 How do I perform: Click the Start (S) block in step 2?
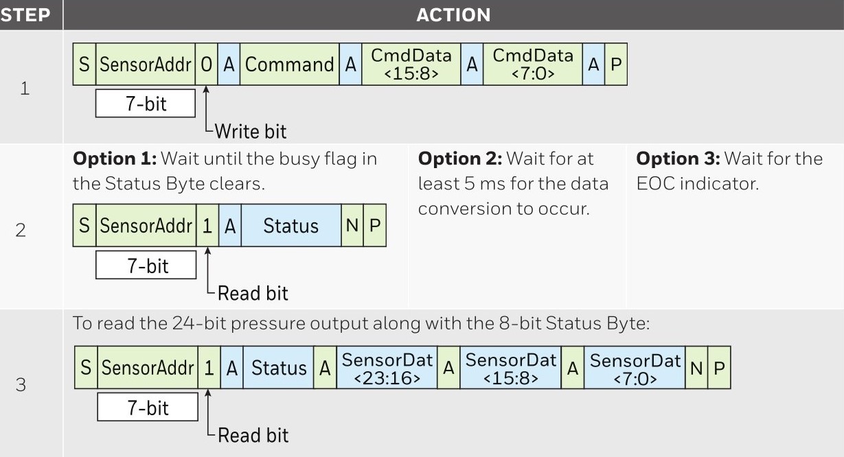(x=84, y=226)
